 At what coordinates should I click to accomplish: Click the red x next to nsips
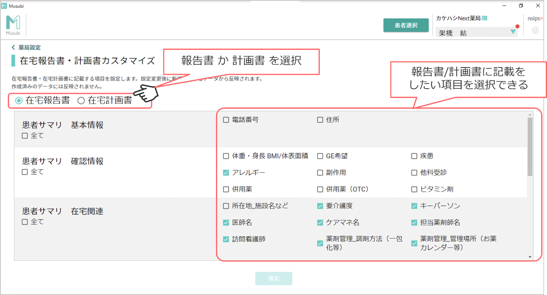click(542, 18)
